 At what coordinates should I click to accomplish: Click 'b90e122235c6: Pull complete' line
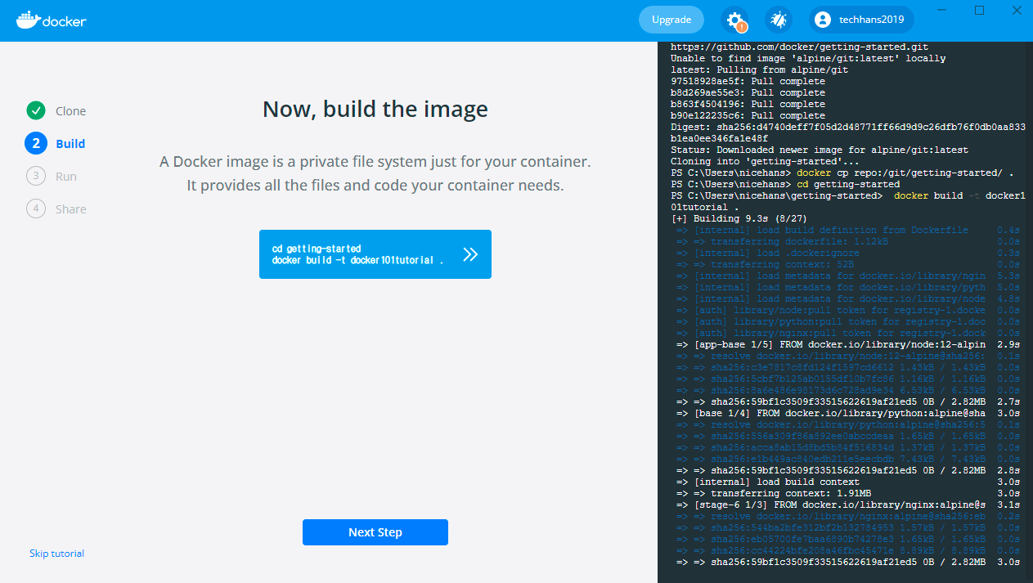[748, 116]
